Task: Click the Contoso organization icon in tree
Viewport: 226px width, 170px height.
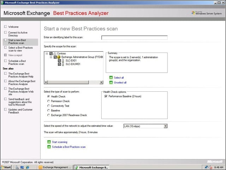Action: (55, 53)
